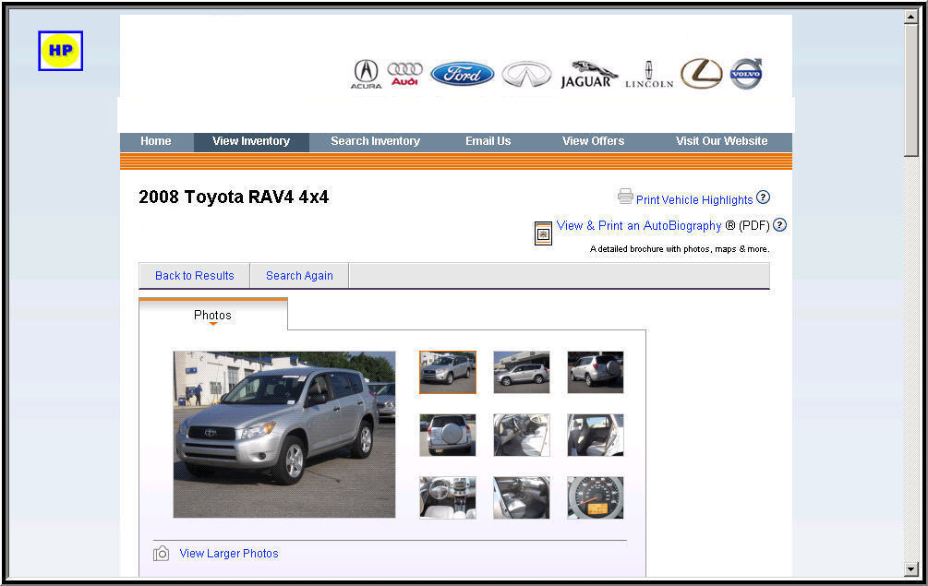The height and width of the screenshot is (586, 928).
Task: Click the AutoBiography brochure document icon
Action: (x=543, y=233)
